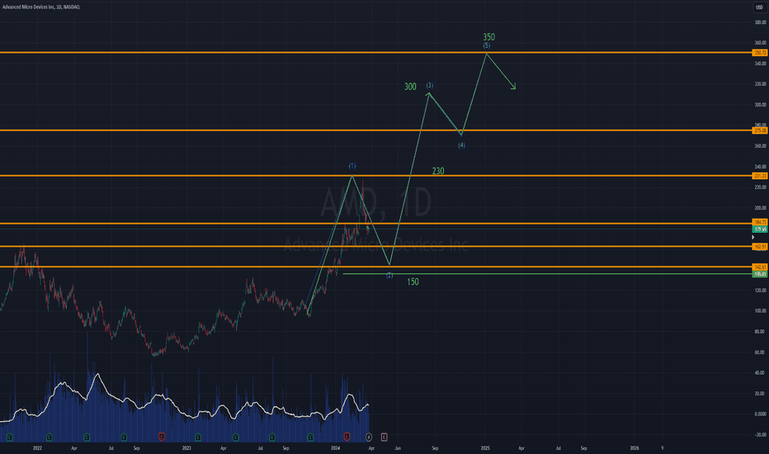The image size is (769, 454).
Task: Click the lightning bolt event icon
Action: point(369,437)
